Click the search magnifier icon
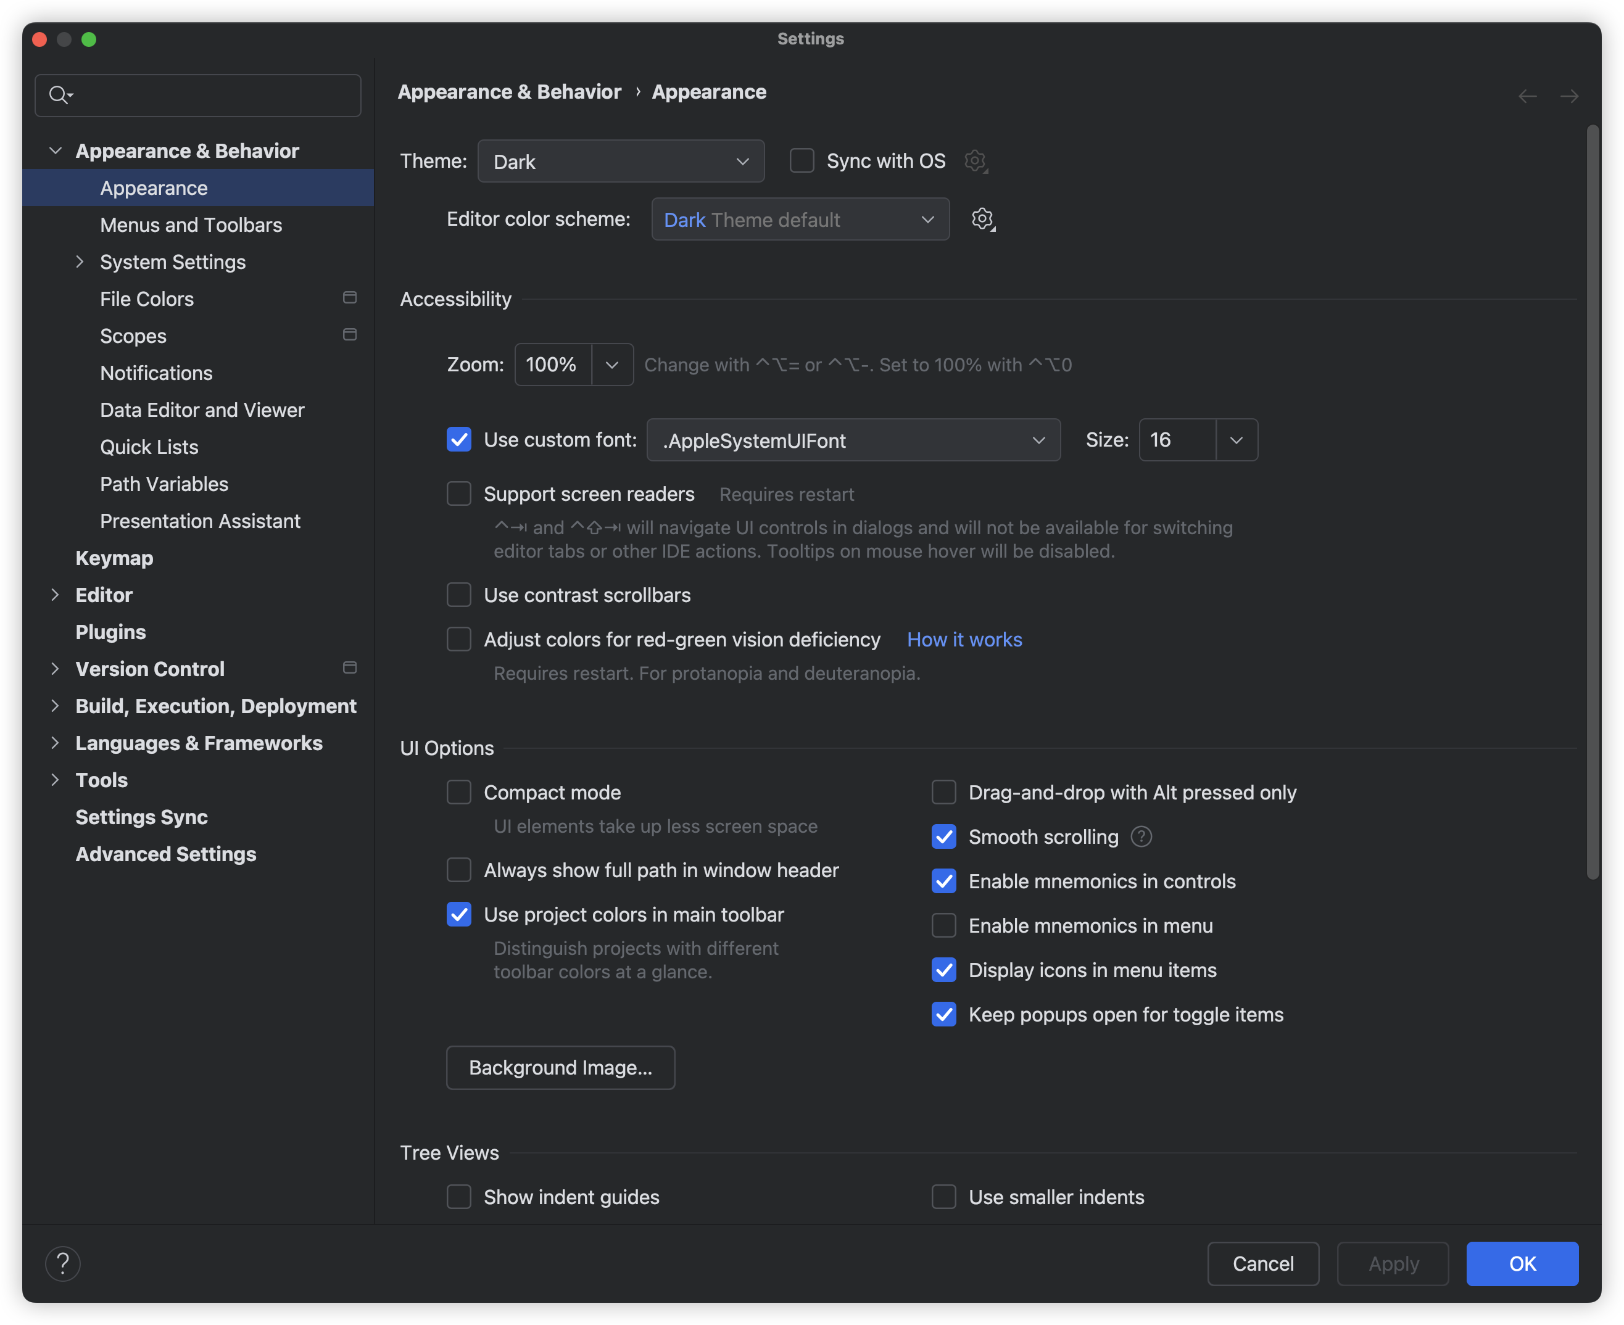 [x=59, y=94]
